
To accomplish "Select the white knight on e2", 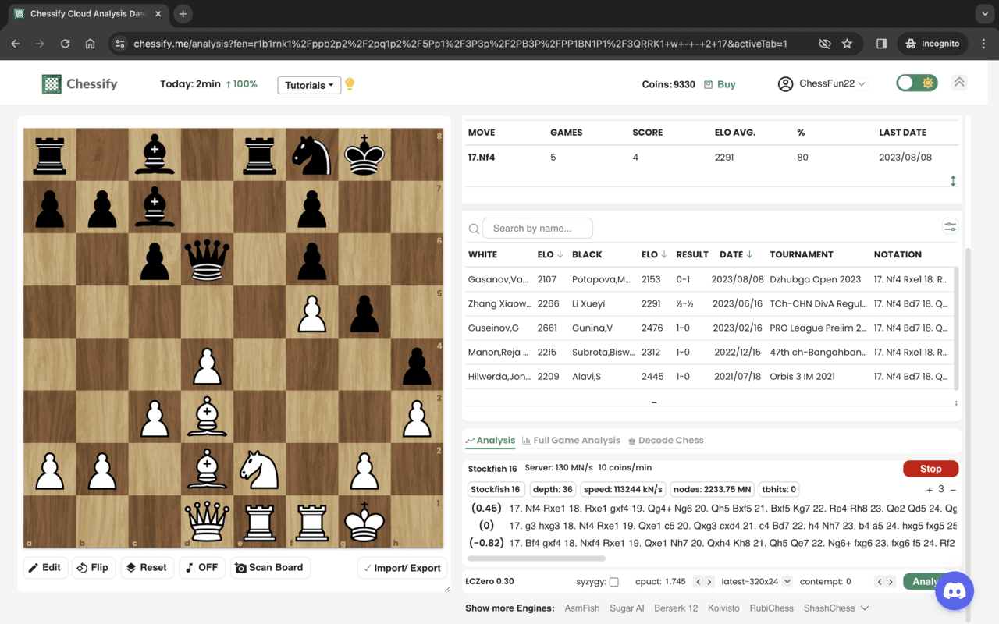I will coord(259,468).
